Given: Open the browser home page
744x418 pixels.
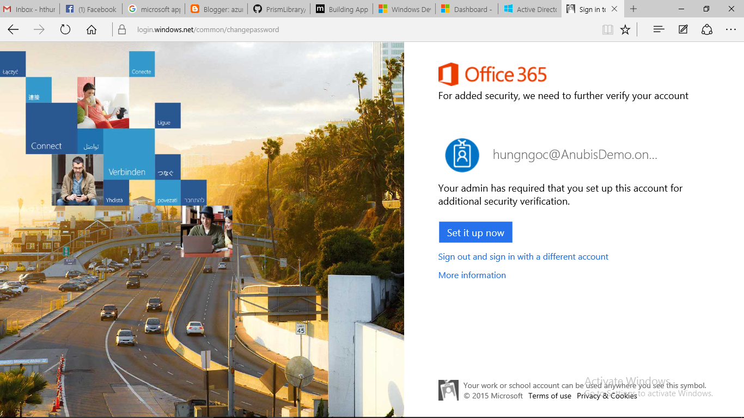Looking at the screenshot, I should [x=92, y=30].
